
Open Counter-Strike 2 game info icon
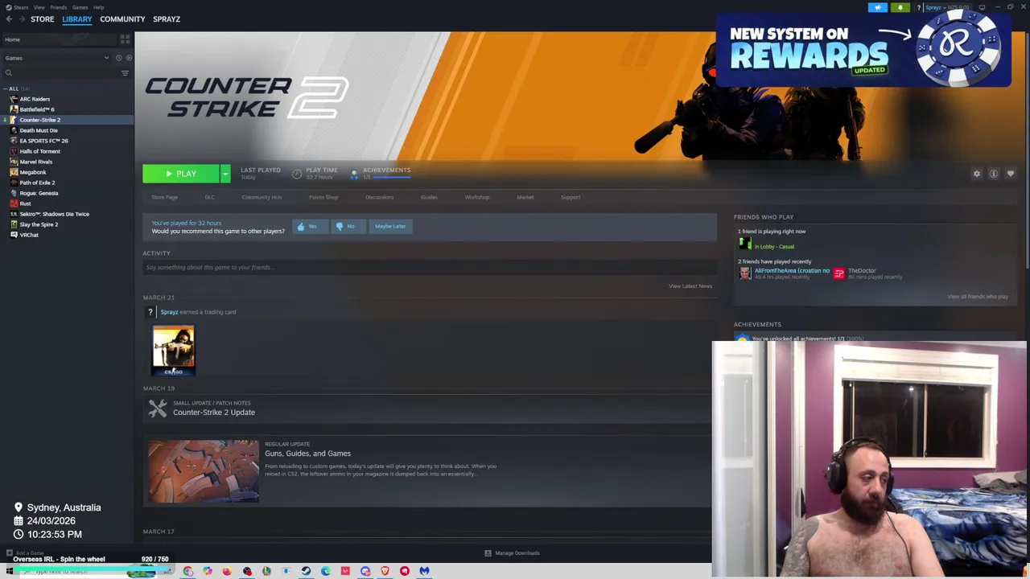(994, 174)
